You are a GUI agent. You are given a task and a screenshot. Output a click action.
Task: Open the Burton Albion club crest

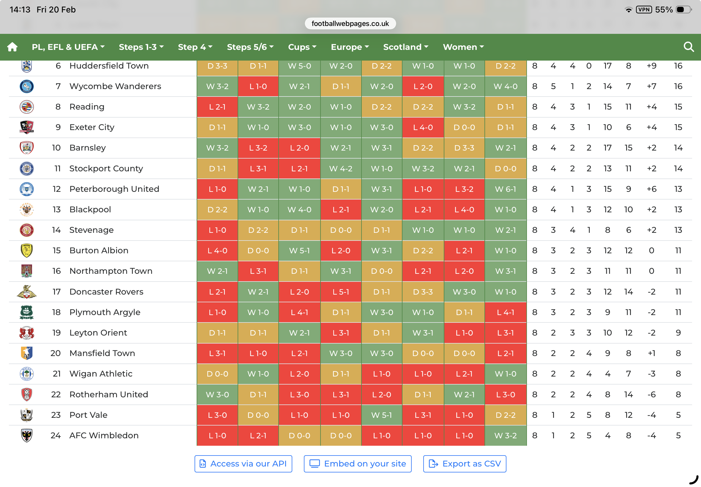click(x=26, y=251)
